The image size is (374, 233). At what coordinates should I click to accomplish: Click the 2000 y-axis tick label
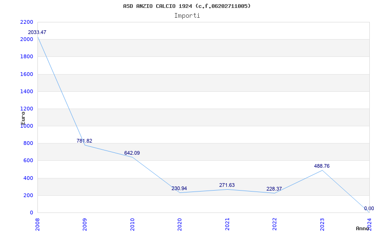27,40
